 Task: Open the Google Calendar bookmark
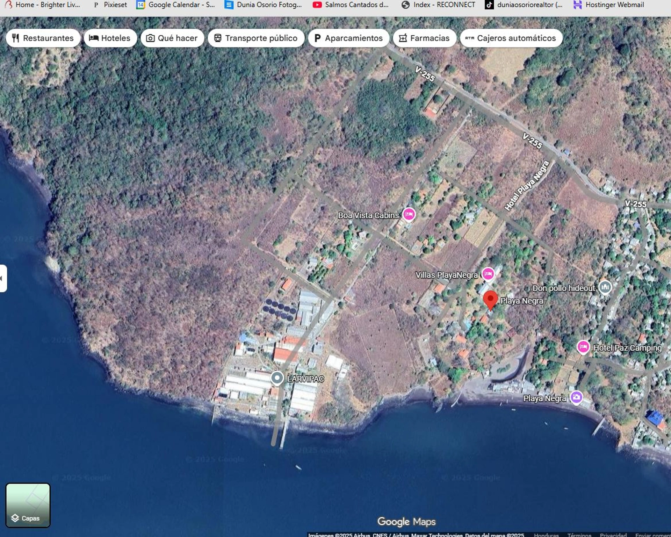pyautogui.click(x=176, y=5)
